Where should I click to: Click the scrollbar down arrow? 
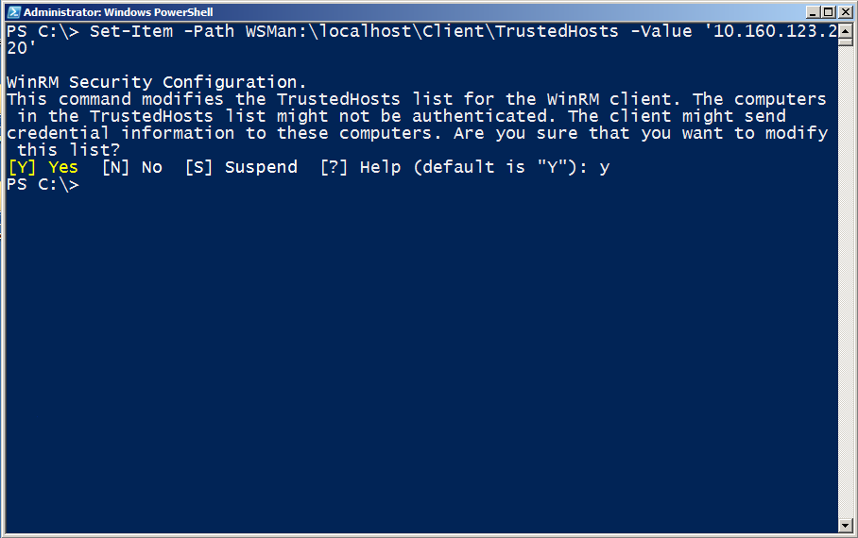click(x=846, y=525)
